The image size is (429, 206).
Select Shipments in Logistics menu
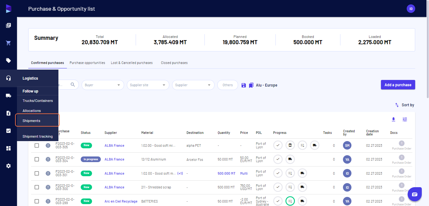[x=38, y=121]
